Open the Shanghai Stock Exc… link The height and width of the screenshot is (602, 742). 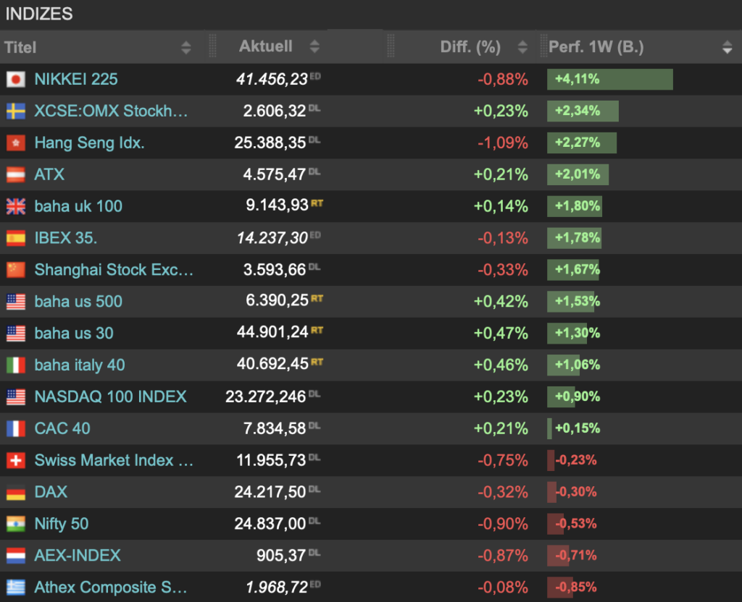tap(114, 270)
